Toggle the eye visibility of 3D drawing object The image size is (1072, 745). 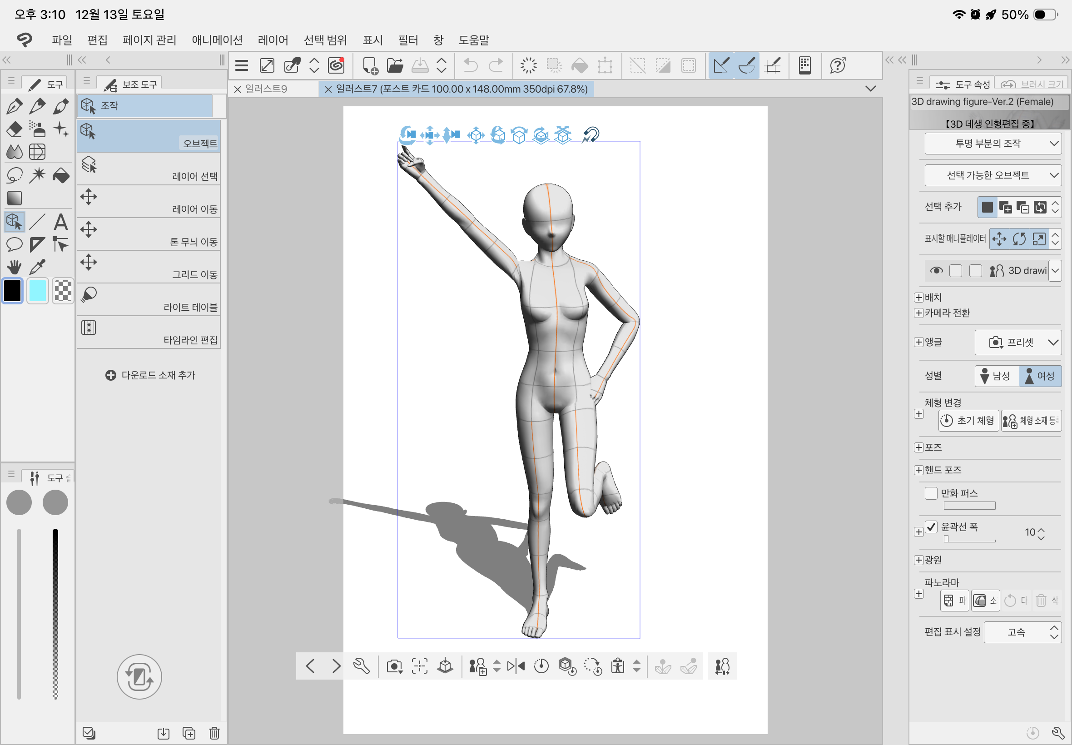936,271
